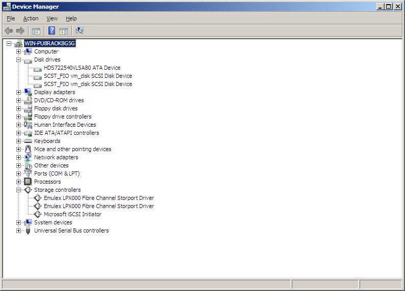Click the Back arrow toolbar icon
The width and height of the screenshot is (405, 291).
click(x=9, y=31)
